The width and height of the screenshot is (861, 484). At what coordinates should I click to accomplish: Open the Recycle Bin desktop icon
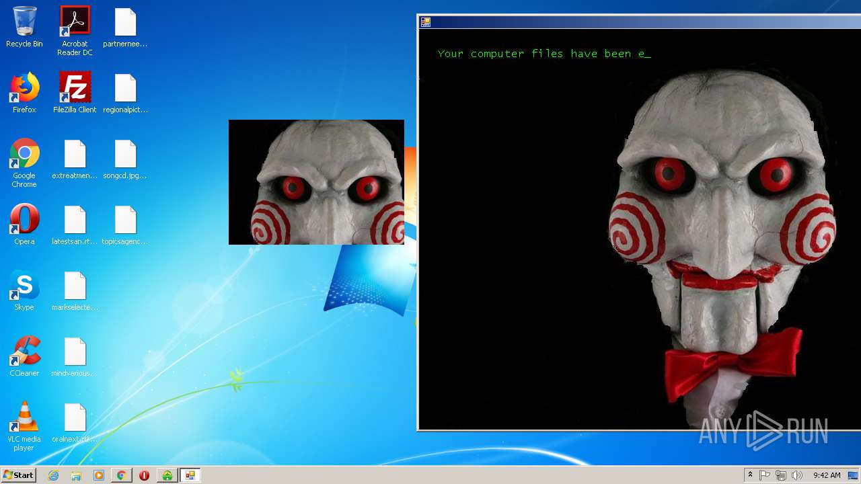24,28
